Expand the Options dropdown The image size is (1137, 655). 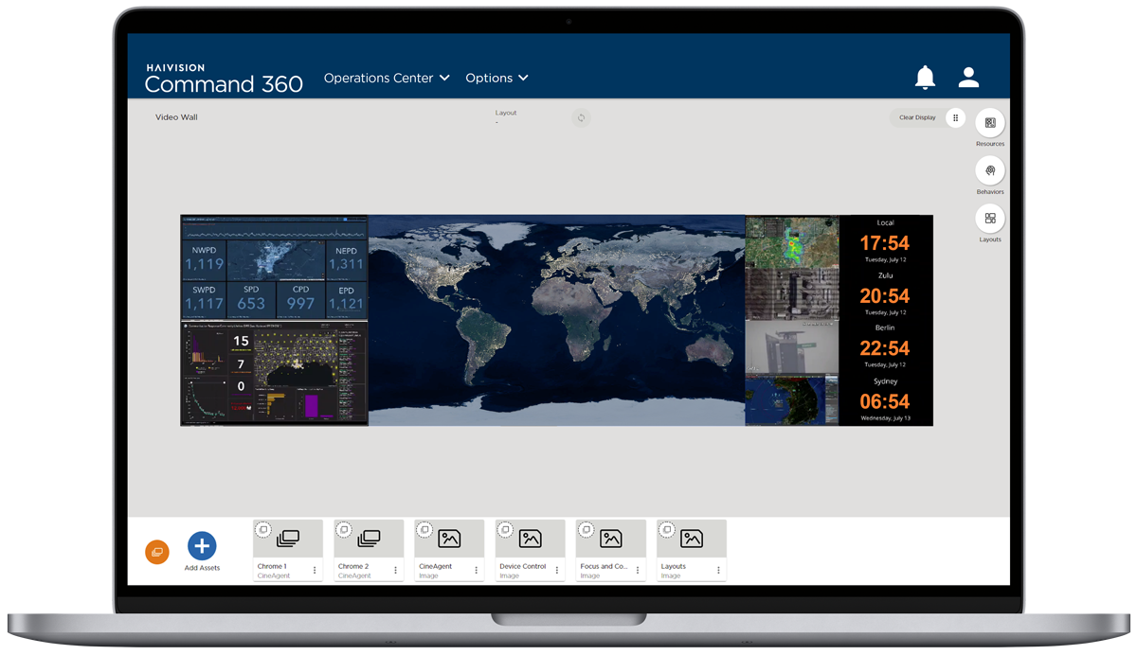coord(496,78)
